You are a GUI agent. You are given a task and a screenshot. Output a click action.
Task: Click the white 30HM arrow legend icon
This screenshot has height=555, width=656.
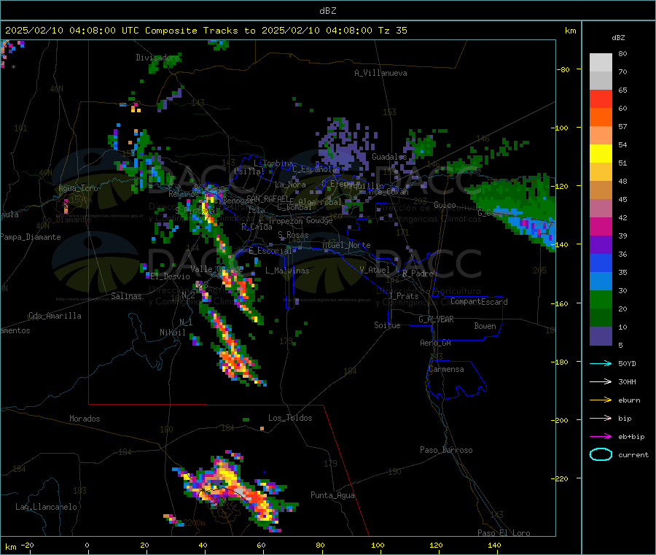pyautogui.click(x=601, y=381)
